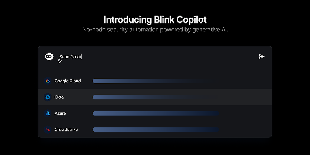
Task: Click the Azure logo icon
Action: coord(48,113)
